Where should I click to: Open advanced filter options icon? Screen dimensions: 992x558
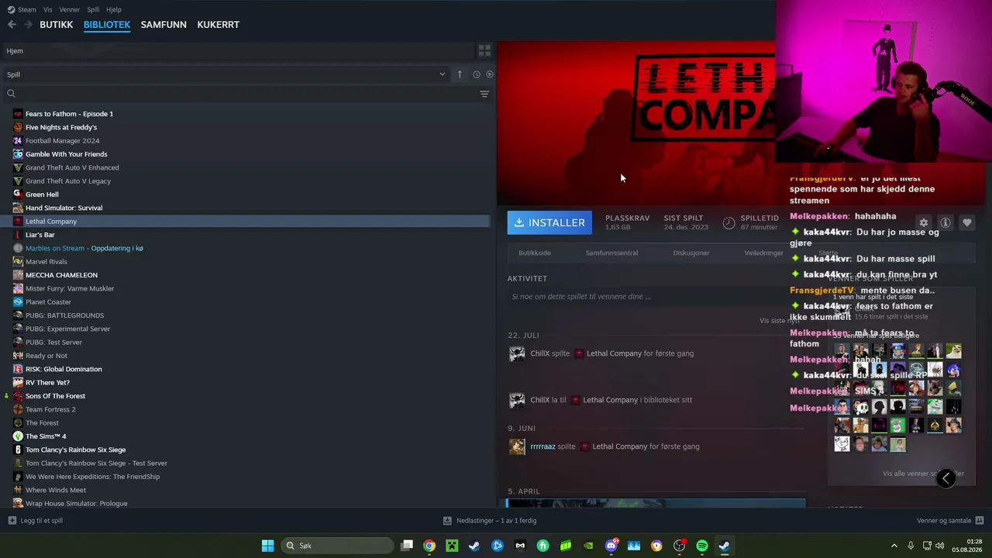coord(484,94)
